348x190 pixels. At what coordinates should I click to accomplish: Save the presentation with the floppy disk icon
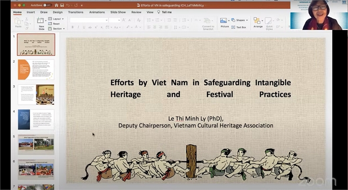[x=62, y=5]
